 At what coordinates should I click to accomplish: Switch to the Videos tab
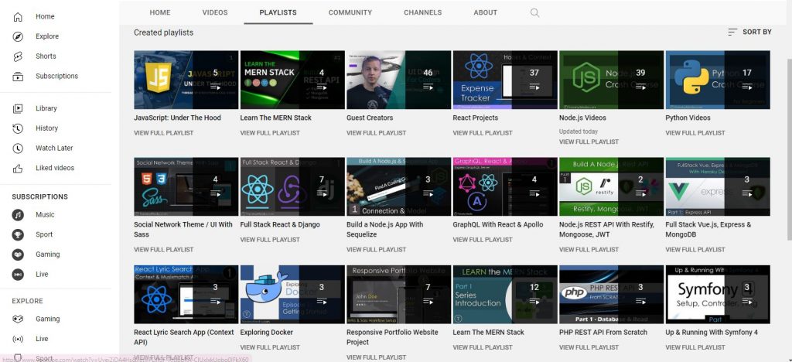click(215, 12)
